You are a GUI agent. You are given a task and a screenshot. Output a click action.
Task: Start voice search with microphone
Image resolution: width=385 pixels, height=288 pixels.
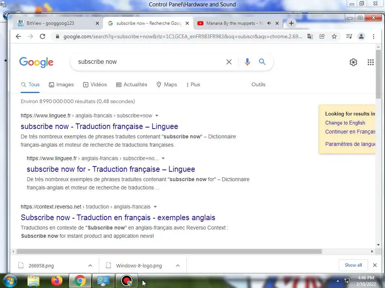pos(247,62)
